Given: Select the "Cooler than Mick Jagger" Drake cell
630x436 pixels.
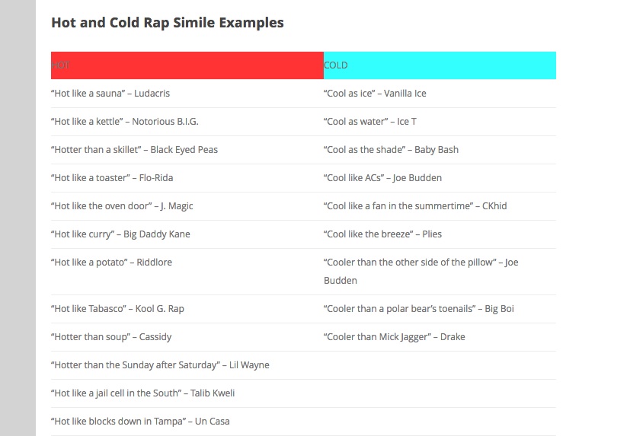Looking at the screenshot, I should tap(394, 337).
